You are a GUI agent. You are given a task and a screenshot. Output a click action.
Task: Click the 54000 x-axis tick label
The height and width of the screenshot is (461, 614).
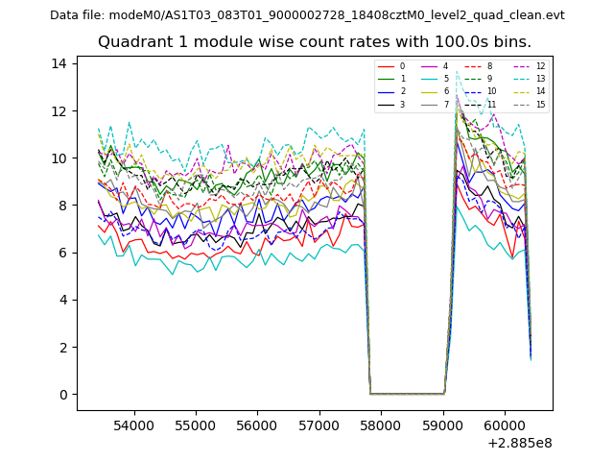coord(133,425)
